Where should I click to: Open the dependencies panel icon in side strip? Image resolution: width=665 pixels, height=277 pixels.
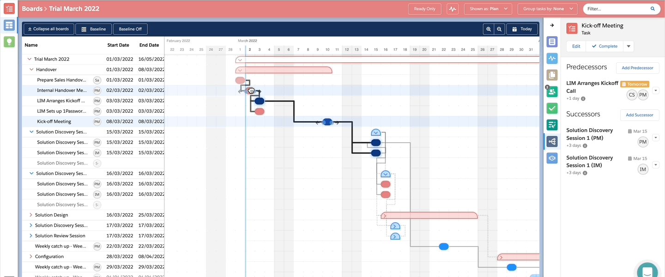(552, 142)
